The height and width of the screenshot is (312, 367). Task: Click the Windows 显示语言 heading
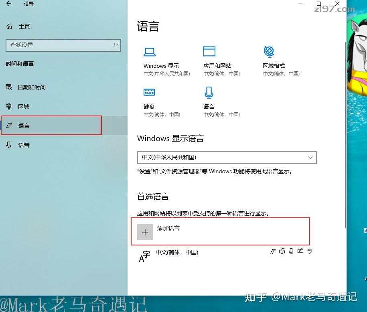(x=170, y=139)
